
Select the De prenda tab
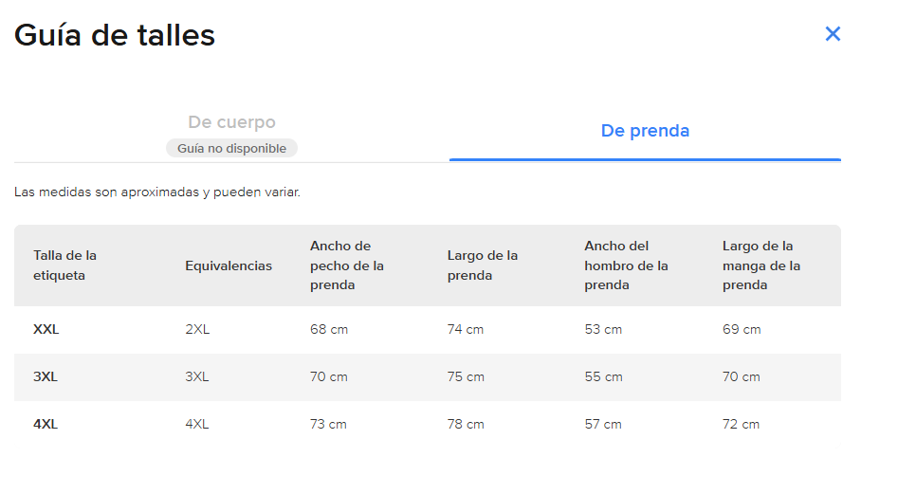pos(645,131)
